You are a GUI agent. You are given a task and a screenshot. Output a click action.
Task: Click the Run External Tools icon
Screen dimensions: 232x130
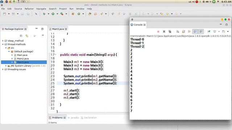click(x=62, y=14)
